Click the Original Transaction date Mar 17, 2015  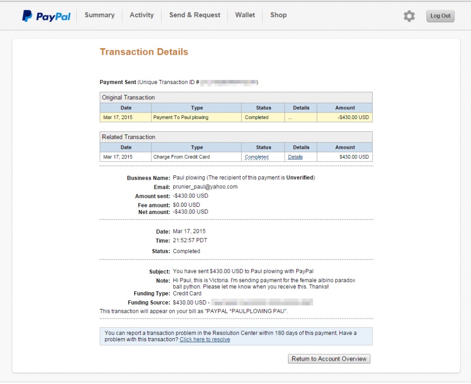tap(118, 117)
